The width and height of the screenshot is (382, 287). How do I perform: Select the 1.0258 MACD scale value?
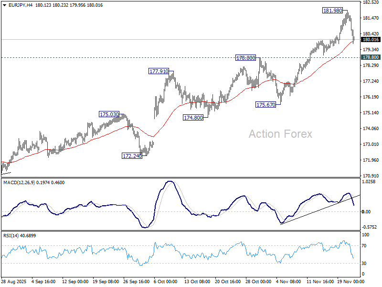(x=370, y=182)
